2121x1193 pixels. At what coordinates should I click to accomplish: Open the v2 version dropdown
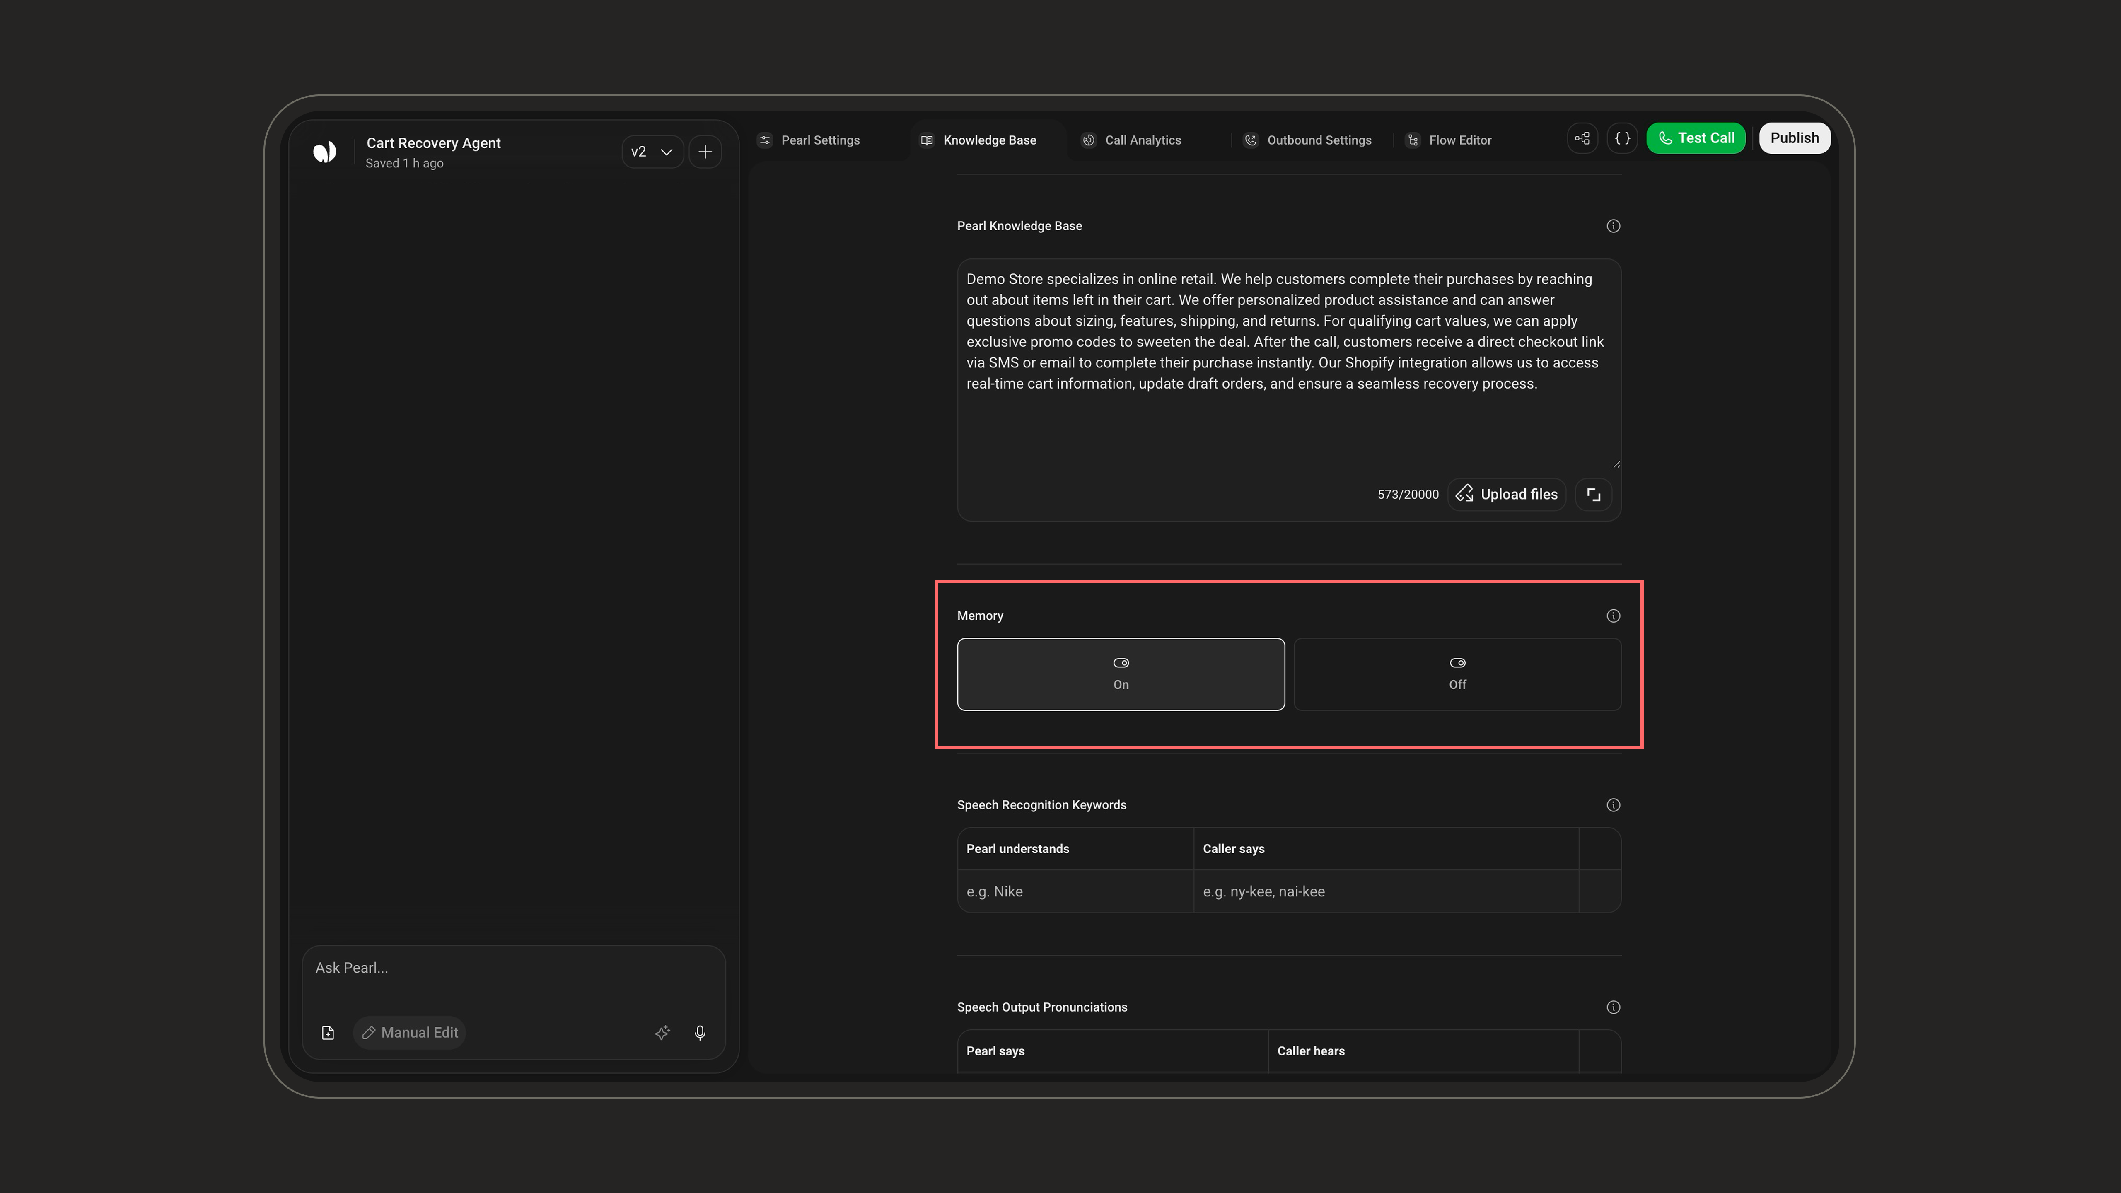(652, 152)
